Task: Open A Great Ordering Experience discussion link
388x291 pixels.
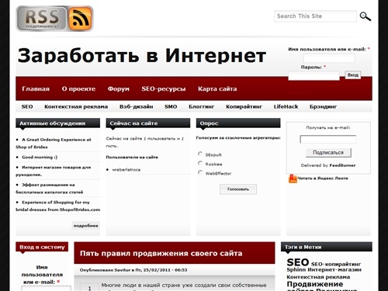Action: pyautogui.click(x=54, y=144)
